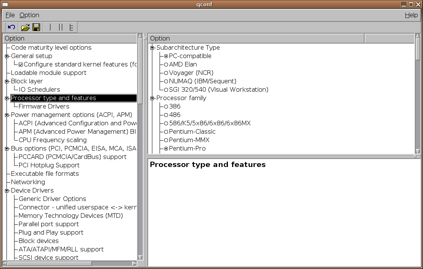Screen dimensions: 423x269
Task: Click the toolbar drag handle grip
Action: [x=4, y=27]
